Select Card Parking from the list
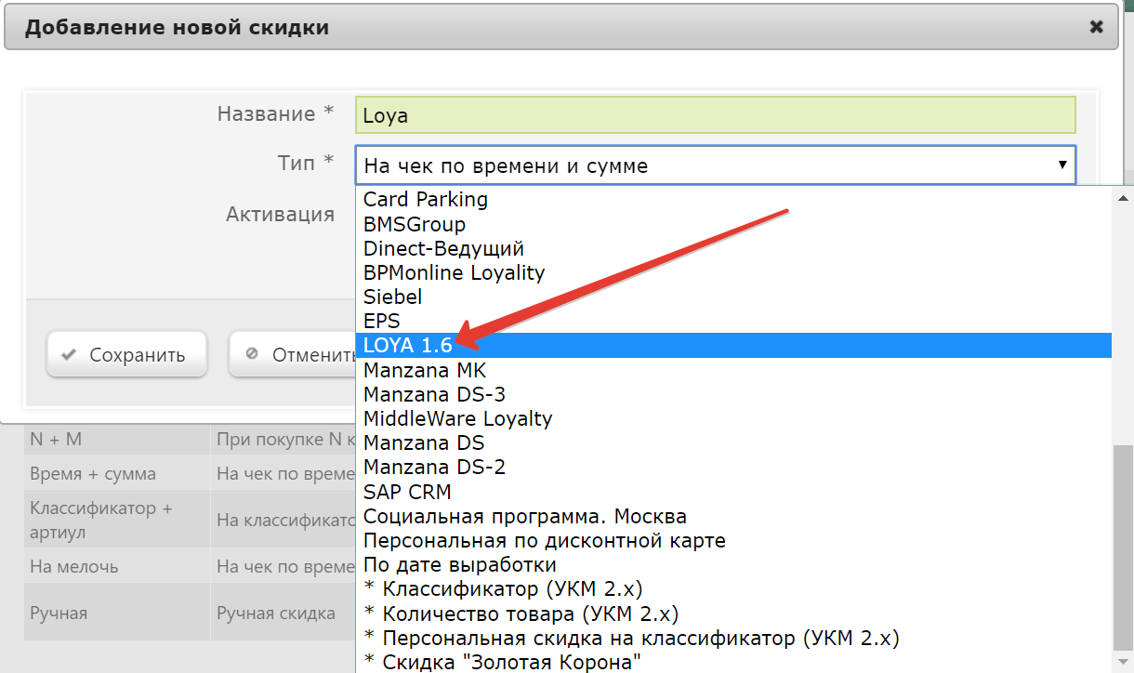Screen dimensions: 1134x673 (x=734, y=200)
